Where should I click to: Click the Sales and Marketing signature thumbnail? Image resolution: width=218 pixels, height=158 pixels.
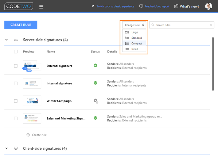click(32, 118)
